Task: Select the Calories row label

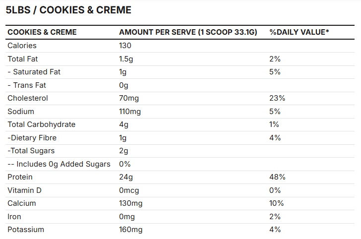Action: 22,46
